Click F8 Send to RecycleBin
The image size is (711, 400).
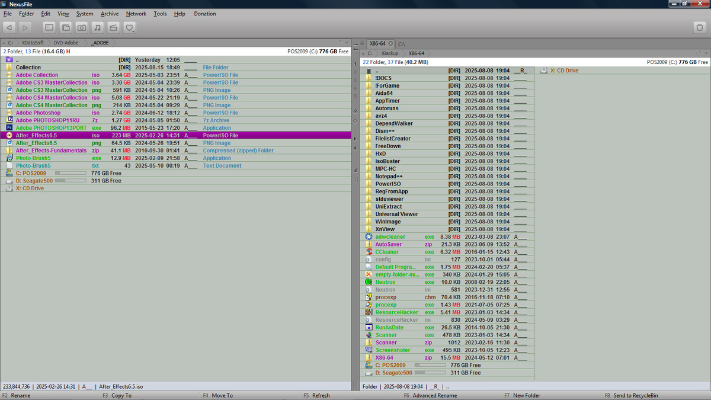pos(631,395)
